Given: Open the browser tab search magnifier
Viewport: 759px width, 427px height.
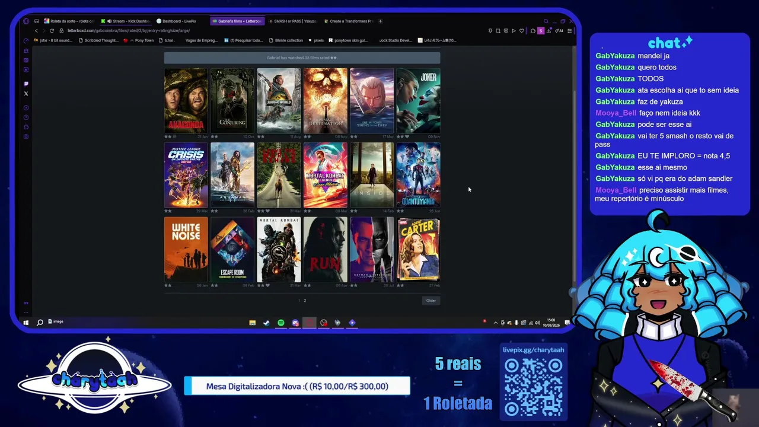Looking at the screenshot, I should (546, 21).
